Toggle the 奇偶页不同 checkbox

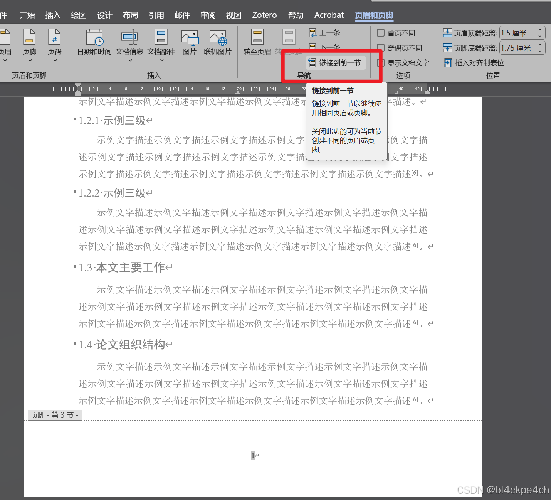(x=381, y=48)
